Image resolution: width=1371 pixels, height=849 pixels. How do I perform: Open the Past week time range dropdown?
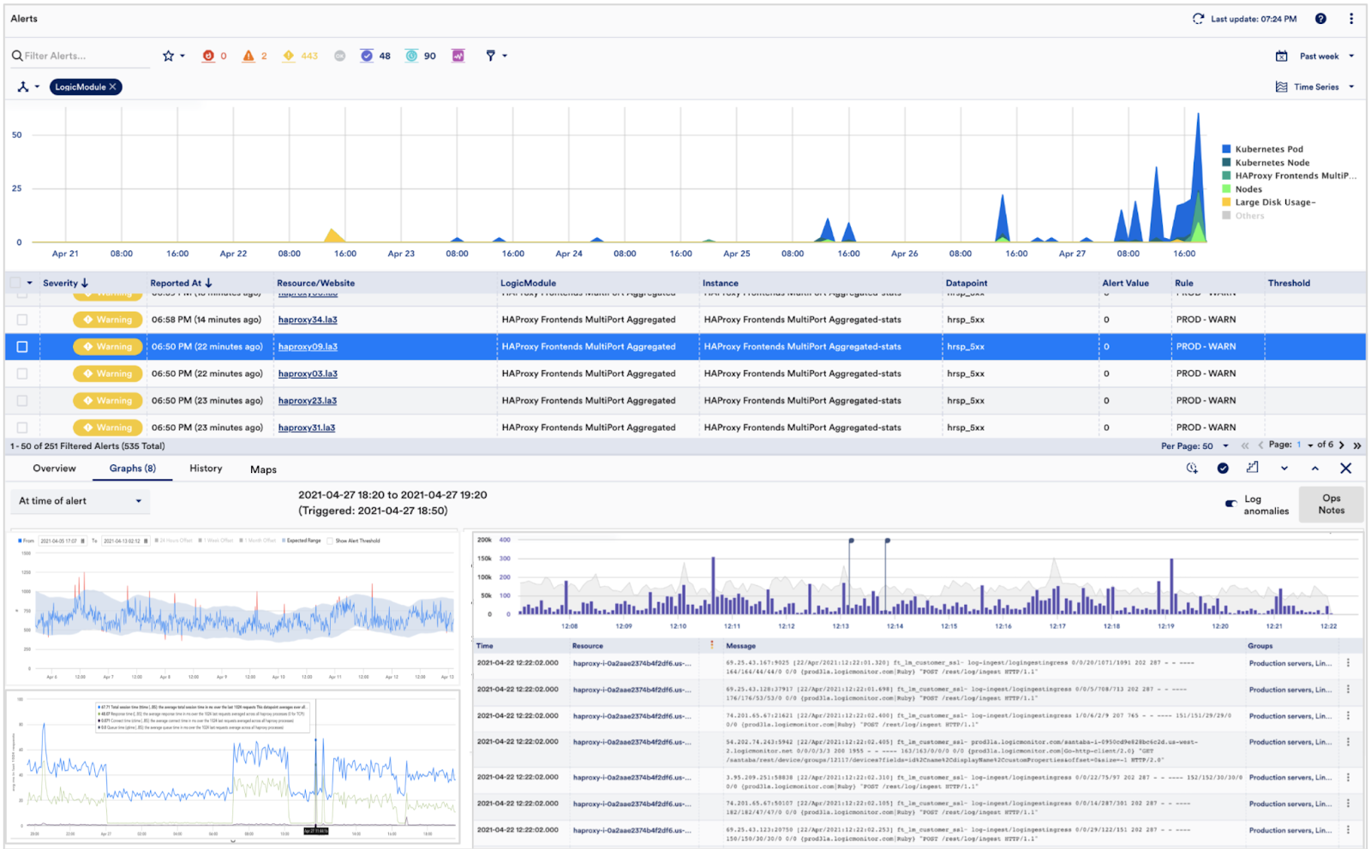coord(1351,56)
